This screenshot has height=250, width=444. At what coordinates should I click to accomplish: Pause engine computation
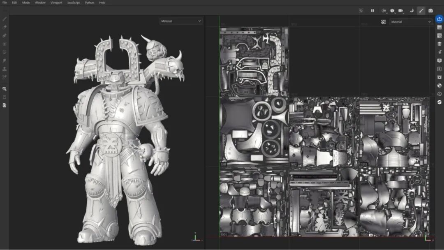click(x=372, y=10)
